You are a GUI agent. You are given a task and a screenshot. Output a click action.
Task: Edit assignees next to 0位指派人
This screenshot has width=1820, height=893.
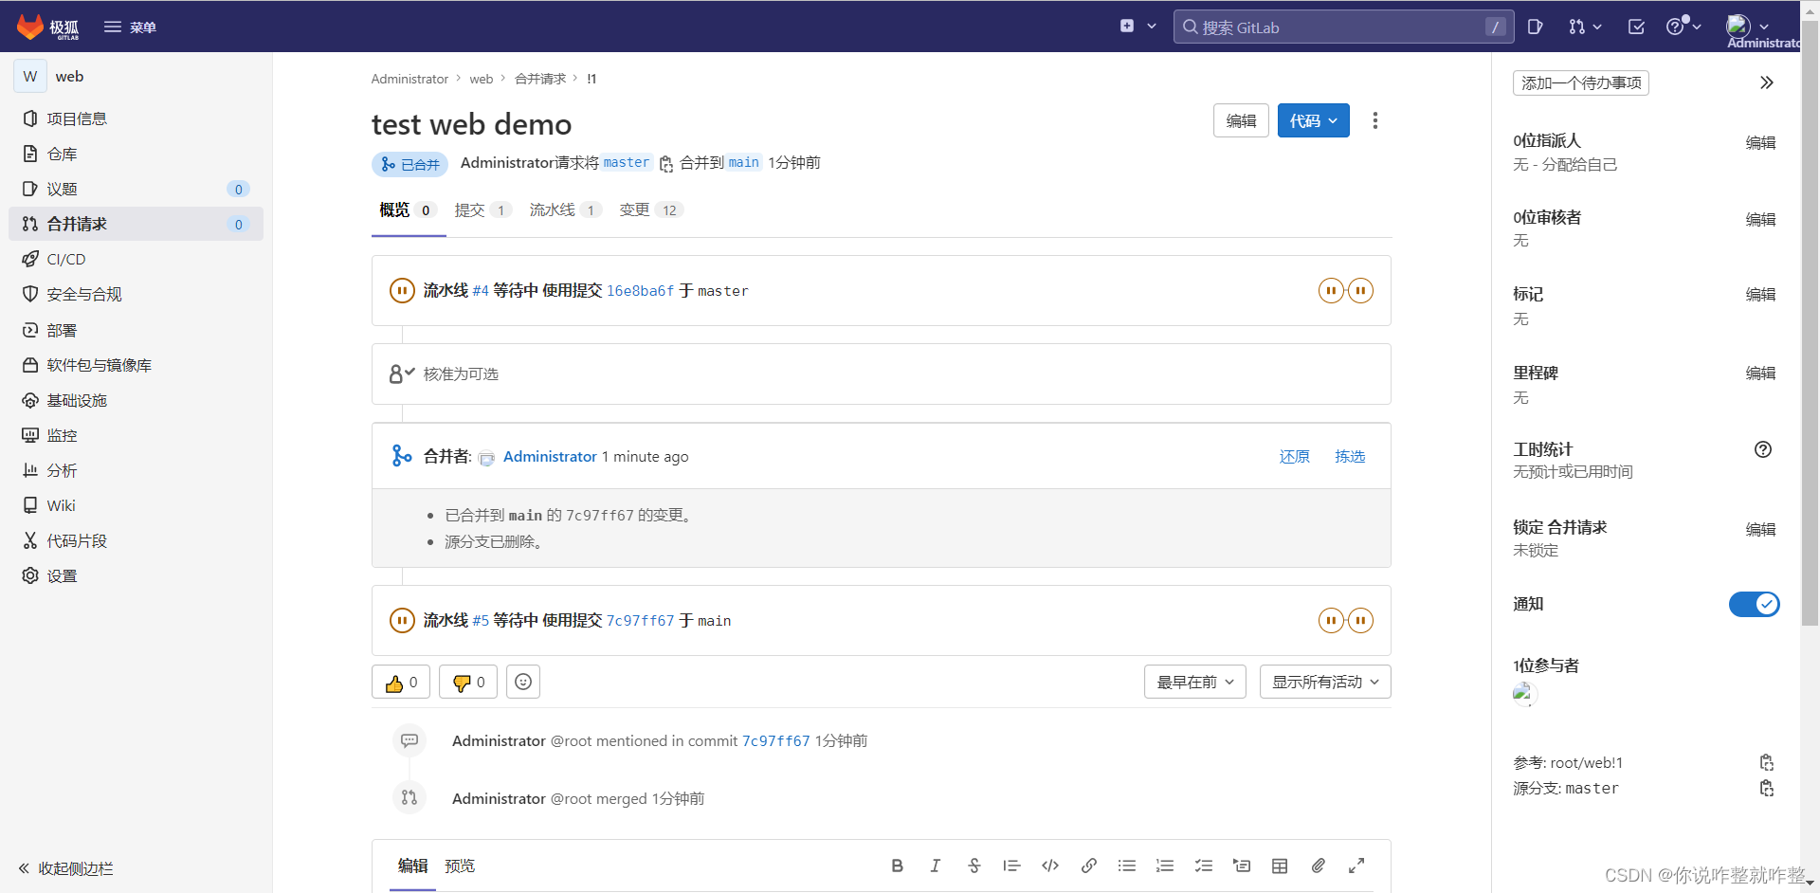[1760, 142]
